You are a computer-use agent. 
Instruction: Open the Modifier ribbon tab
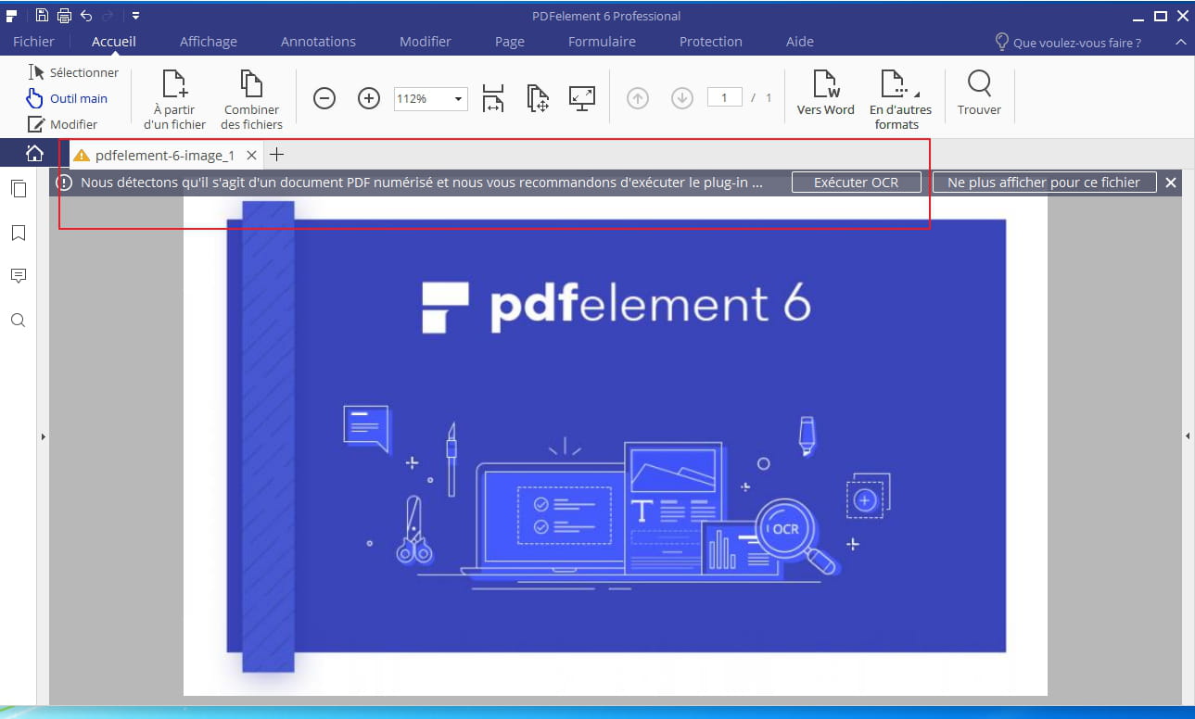tap(426, 42)
